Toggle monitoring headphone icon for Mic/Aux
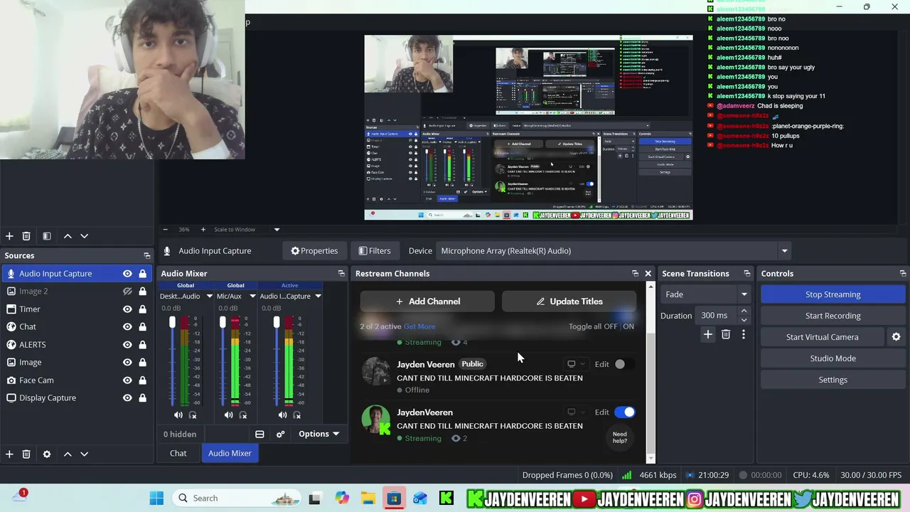910x512 pixels. coord(243,415)
